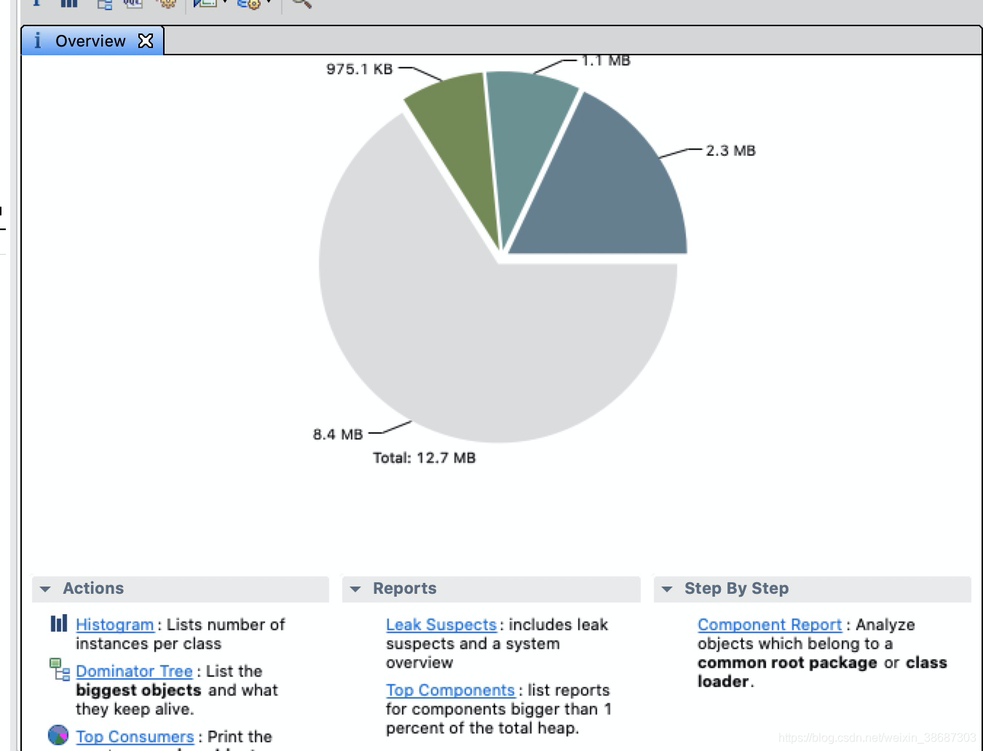Select the Overview tab
983x751 pixels.
tap(92, 41)
